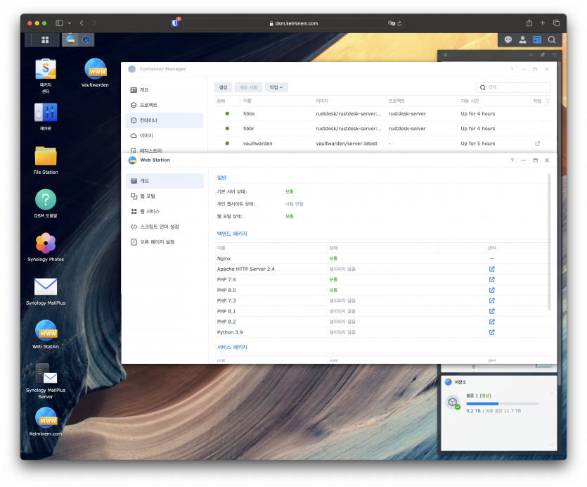Click the 생성 button in Container Manager
Image resolution: width=587 pixels, height=487 pixels.
point(223,87)
